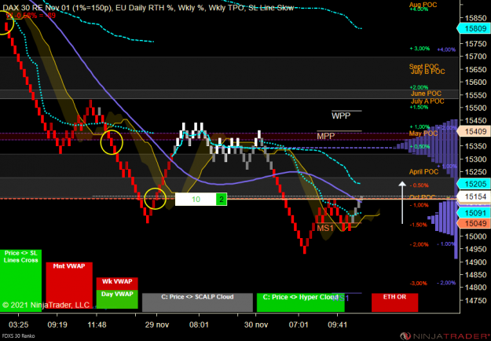Click 15300 on the price axis
Viewport: 491px width, 341px height.
(475, 159)
